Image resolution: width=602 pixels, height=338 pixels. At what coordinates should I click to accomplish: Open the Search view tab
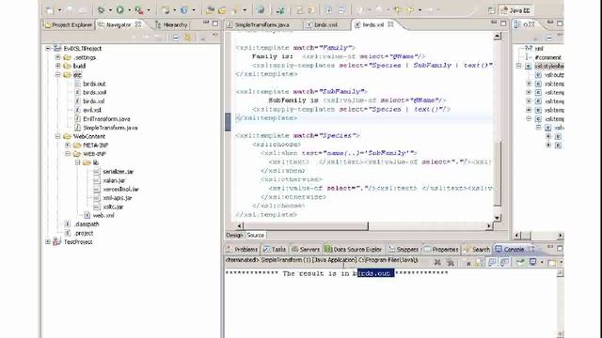[477, 250]
